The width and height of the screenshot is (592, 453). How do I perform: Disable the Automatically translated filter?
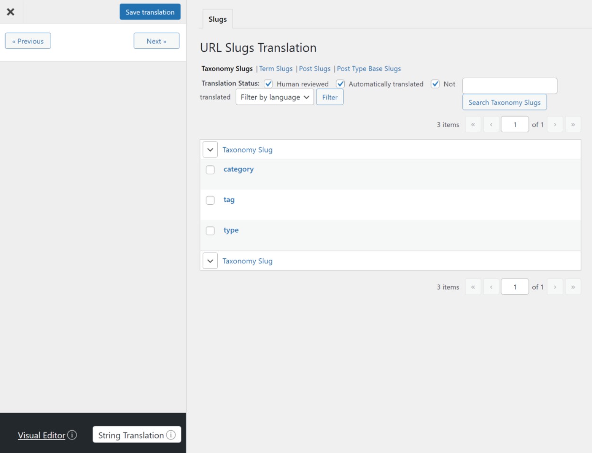pos(340,84)
